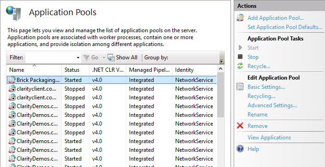
Task: Click the green Recycle arrows icon
Action: (240, 66)
